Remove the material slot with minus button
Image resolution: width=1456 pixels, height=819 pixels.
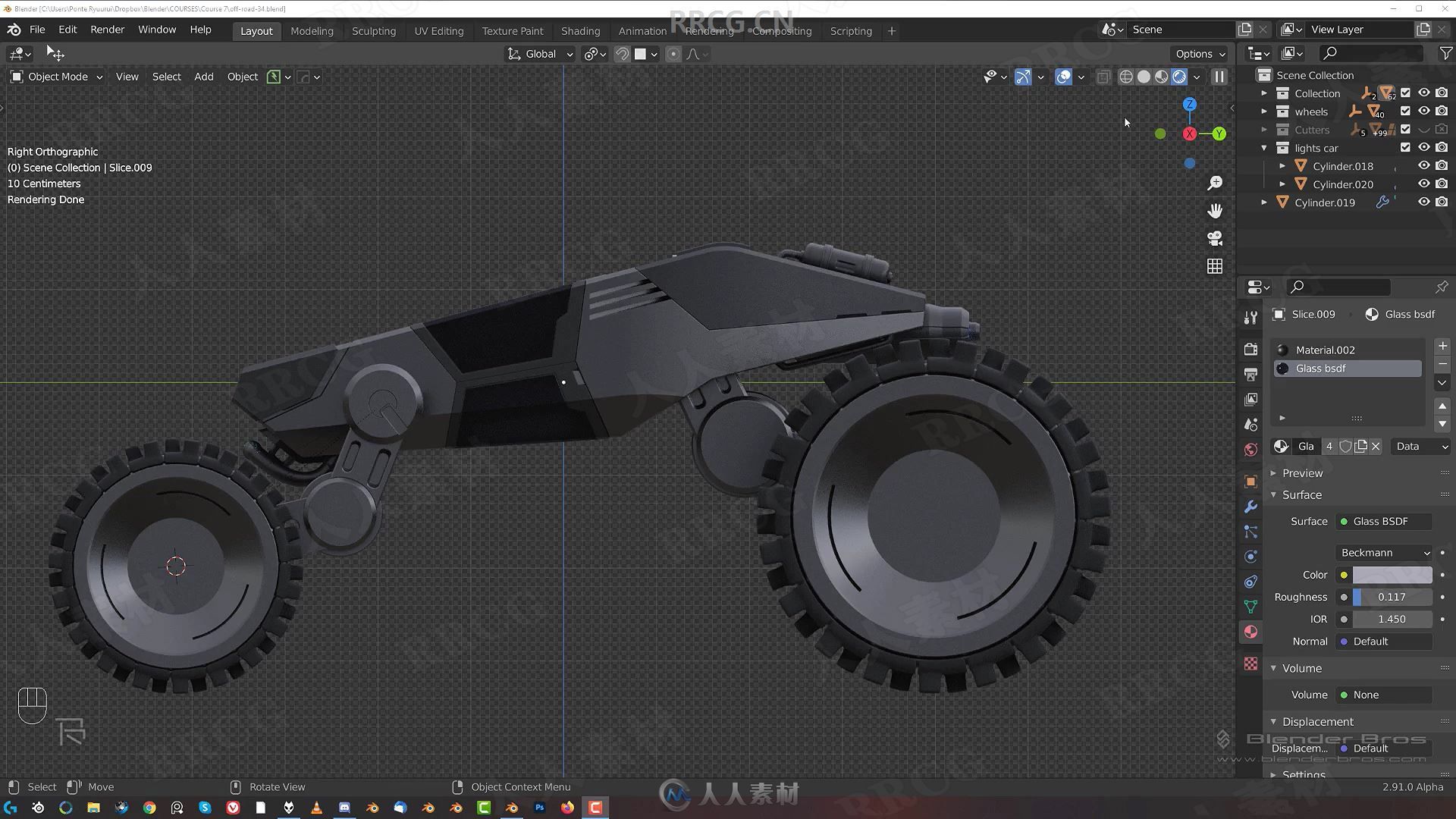[1442, 365]
